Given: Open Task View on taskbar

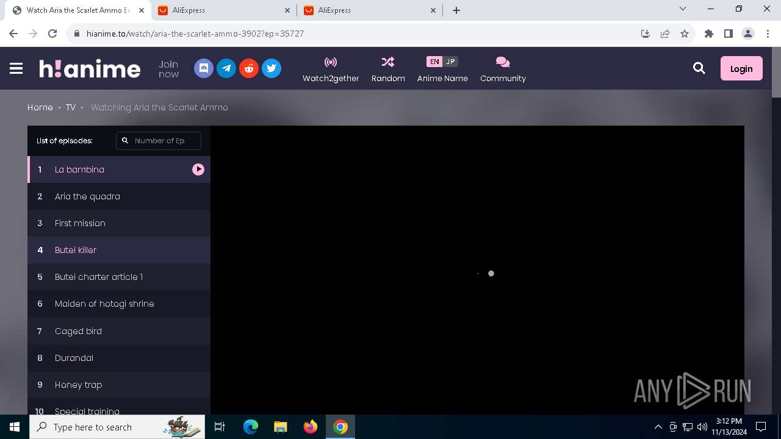Looking at the screenshot, I should coord(220,427).
